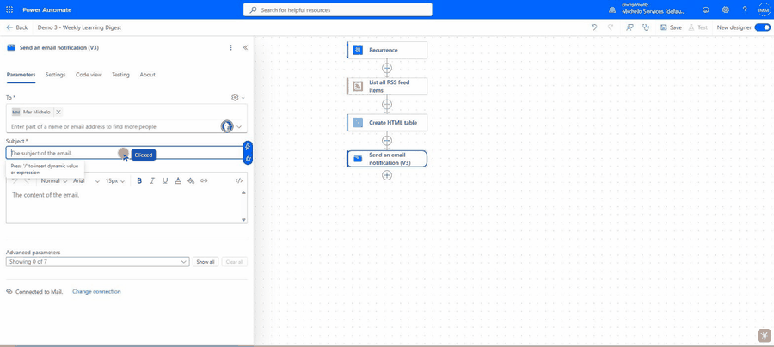Screen dimensions: 774x347
Task: Click the Subject email field
Action: 123,153
